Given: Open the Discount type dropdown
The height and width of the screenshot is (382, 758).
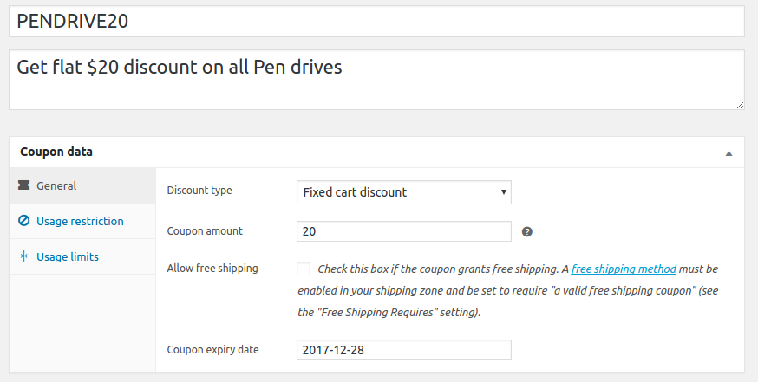Looking at the screenshot, I should coord(404,192).
